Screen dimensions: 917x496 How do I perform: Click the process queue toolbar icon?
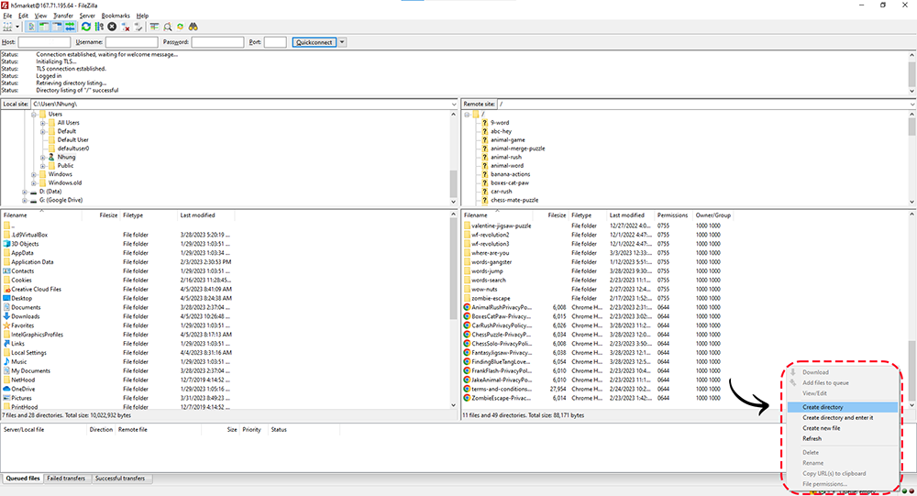[x=99, y=27]
